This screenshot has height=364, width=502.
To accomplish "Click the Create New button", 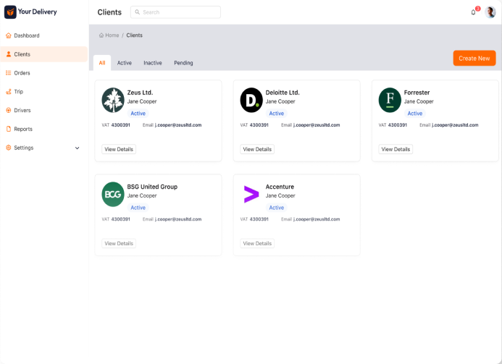I will 474,58.
